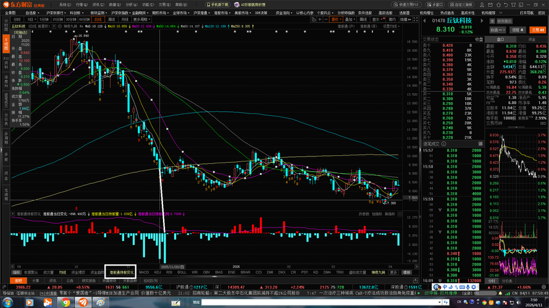
Task: Open media player taskbar icon
Action: [30, 302]
